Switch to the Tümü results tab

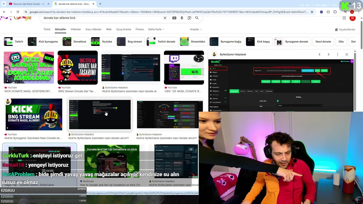47,29
